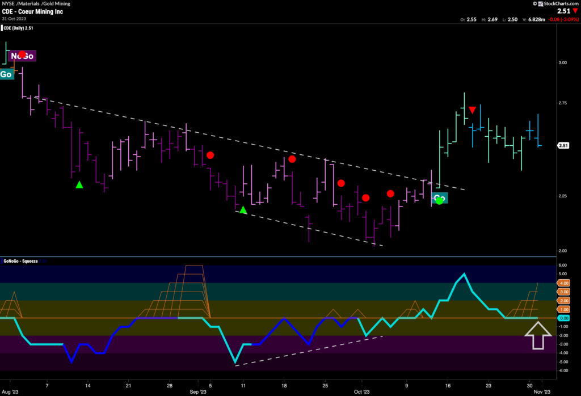Viewport: 581px width, 396px height.
Task: Click the CDE (Daily) 2.51 legend label
Action: (x=19, y=27)
